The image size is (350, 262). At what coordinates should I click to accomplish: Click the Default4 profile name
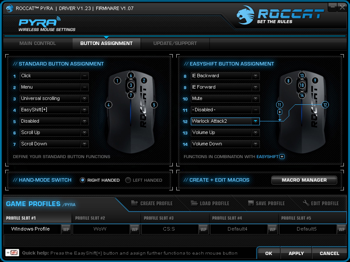[x=237, y=229]
